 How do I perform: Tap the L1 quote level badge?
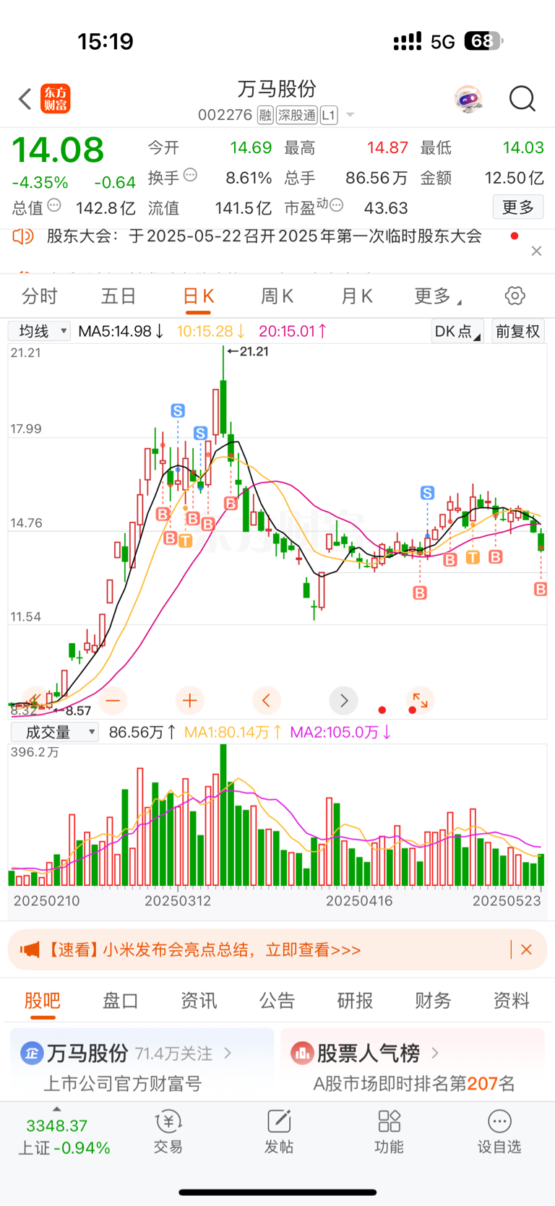point(329,115)
